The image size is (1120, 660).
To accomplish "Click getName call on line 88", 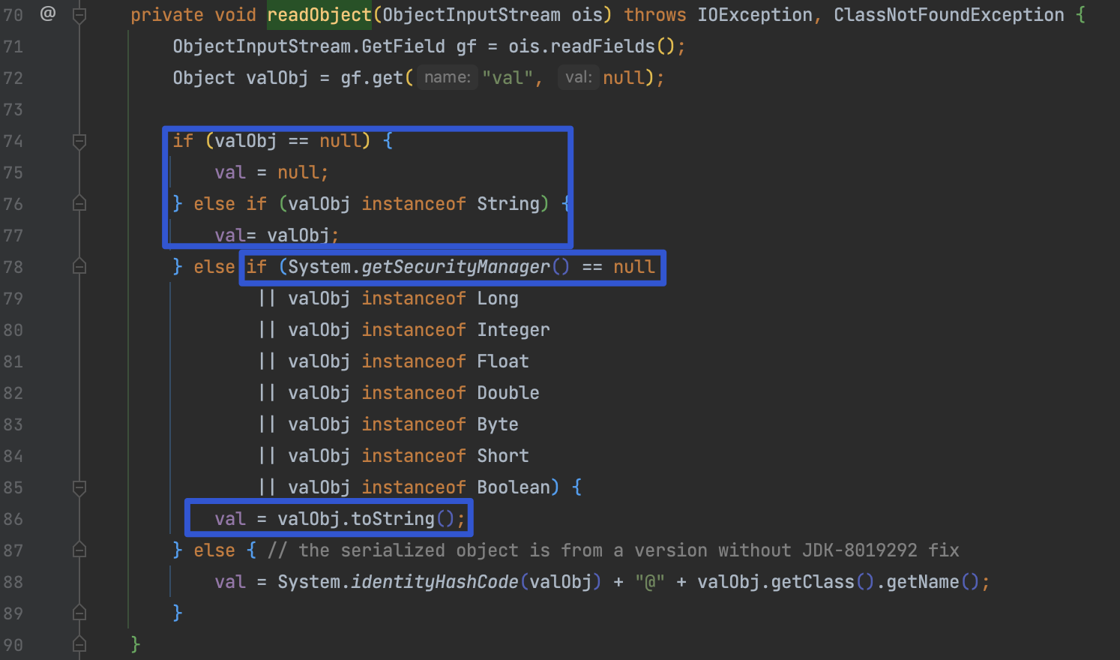I will [923, 582].
